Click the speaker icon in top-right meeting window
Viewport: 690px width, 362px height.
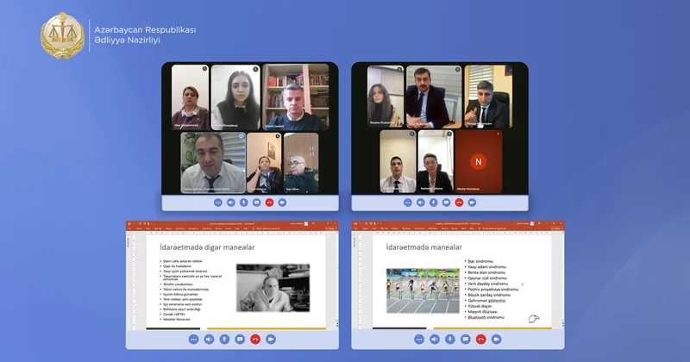(420, 203)
